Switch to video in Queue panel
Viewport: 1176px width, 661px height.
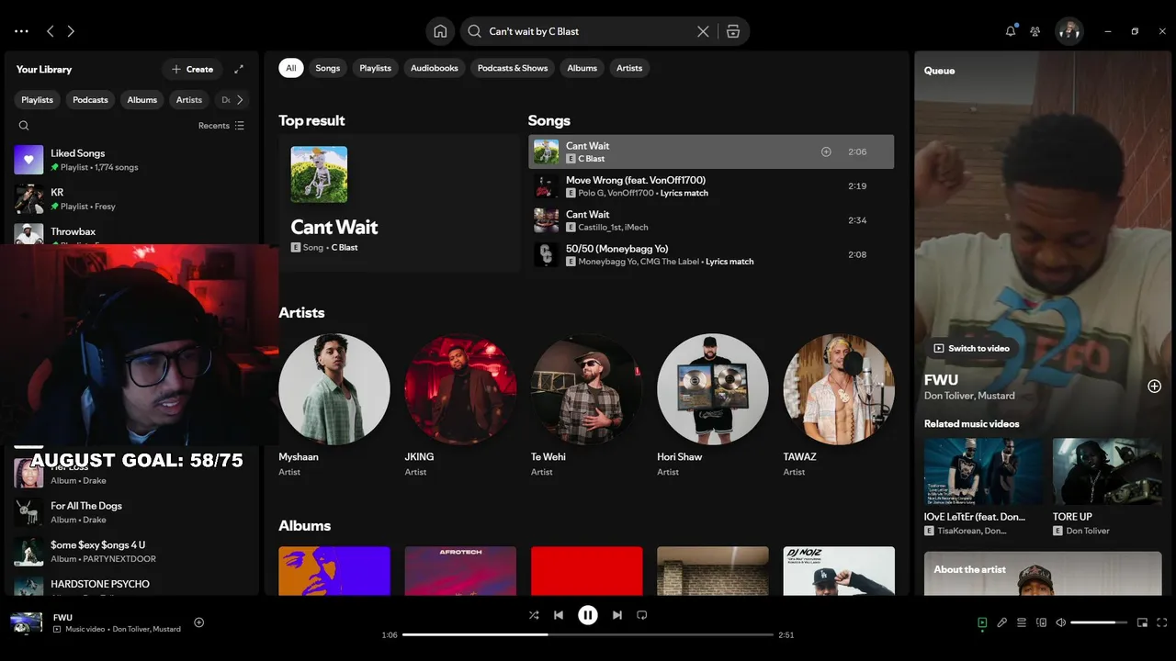[971, 349]
